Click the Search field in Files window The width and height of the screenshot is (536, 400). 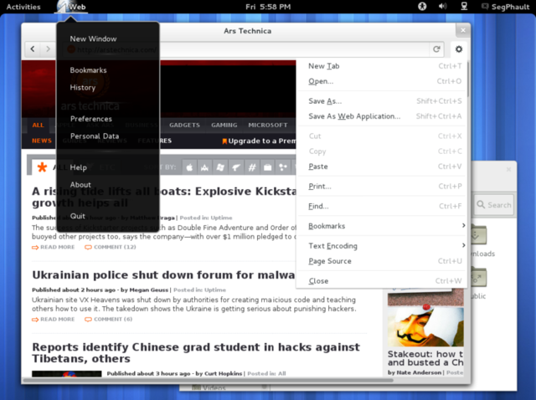pyautogui.click(x=493, y=205)
